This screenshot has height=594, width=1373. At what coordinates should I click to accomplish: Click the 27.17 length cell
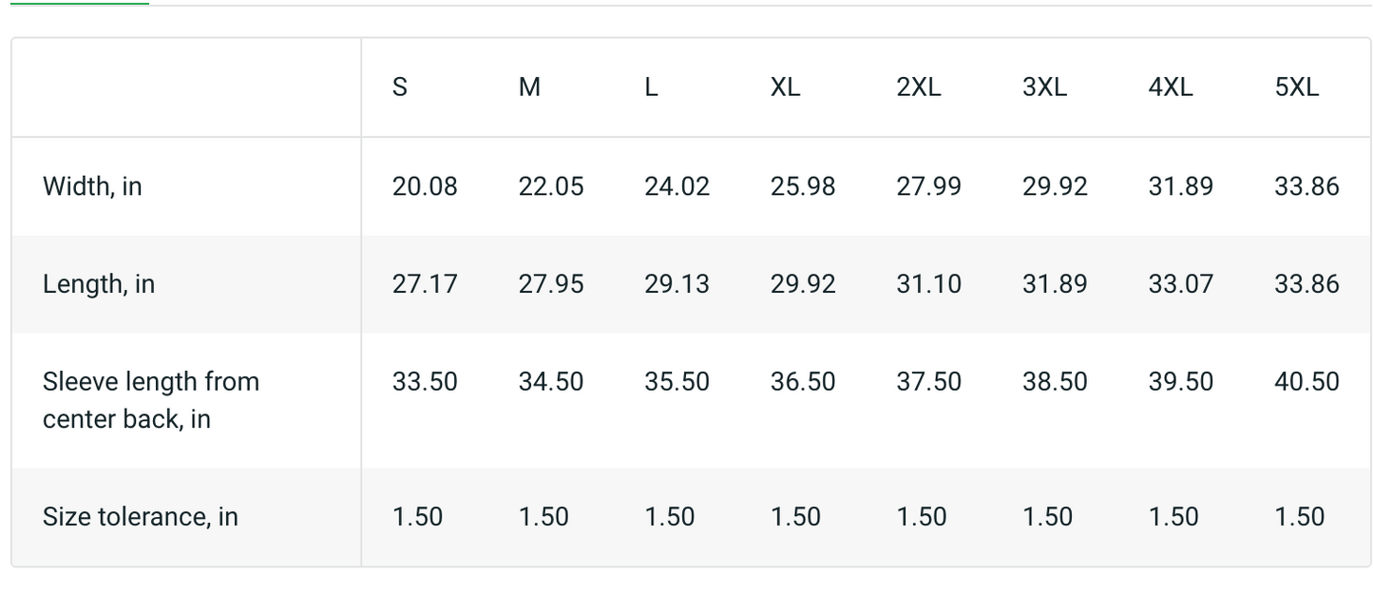pyautogui.click(x=424, y=284)
